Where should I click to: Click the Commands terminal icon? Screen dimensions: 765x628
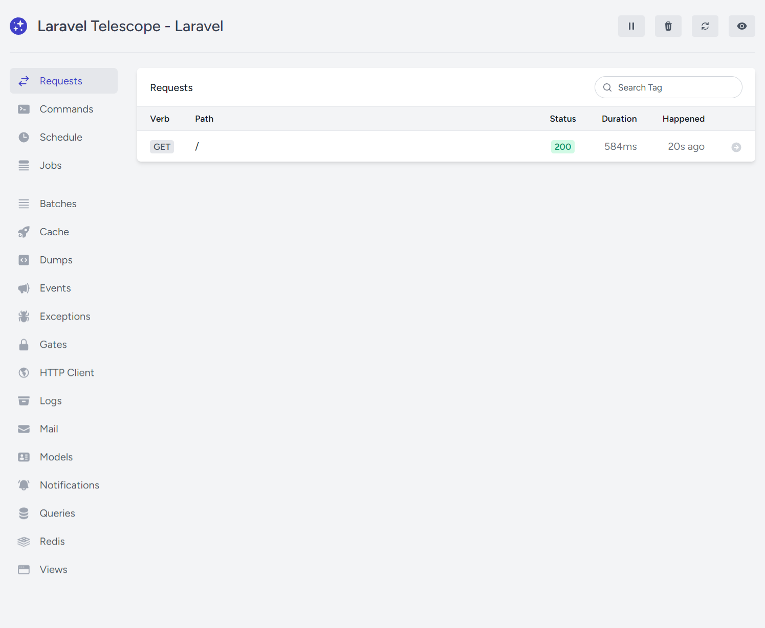pos(24,109)
